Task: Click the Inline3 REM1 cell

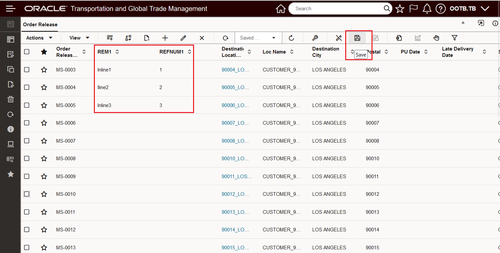Action: click(x=104, y=105)
